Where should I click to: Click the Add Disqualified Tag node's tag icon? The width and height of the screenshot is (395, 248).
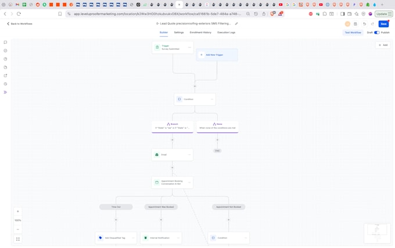(100, 238)
